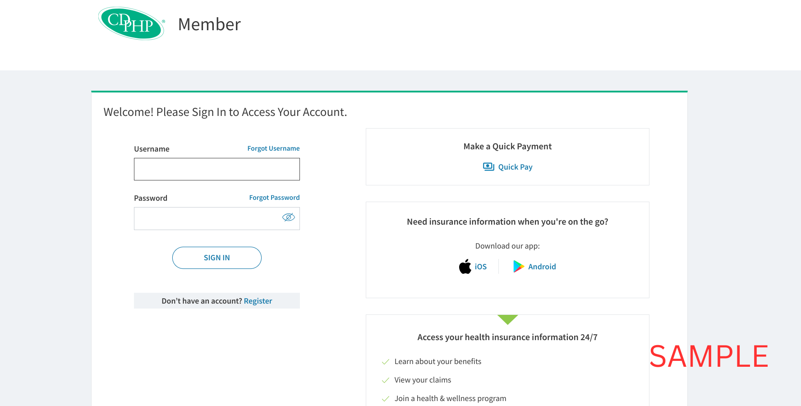
Task: Click the Google Play triangle icon
Action: pyautogui.click(x=519, y=267)
